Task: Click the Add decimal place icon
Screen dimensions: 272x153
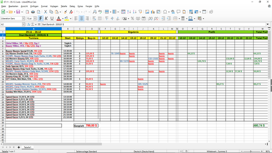Action: click(150, 18)
